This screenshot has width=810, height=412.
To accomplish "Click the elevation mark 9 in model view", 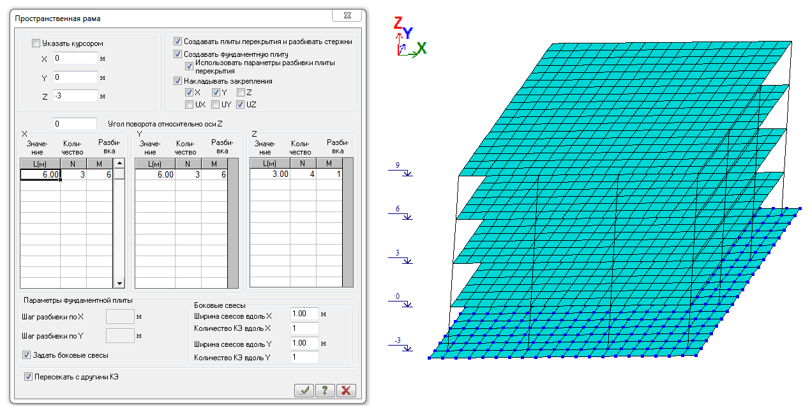I will click(x=400, y=170).
